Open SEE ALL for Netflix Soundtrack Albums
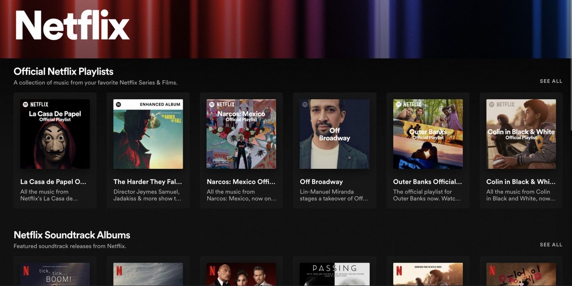This screenshot has height=286, width=572. tap(551, 244)
